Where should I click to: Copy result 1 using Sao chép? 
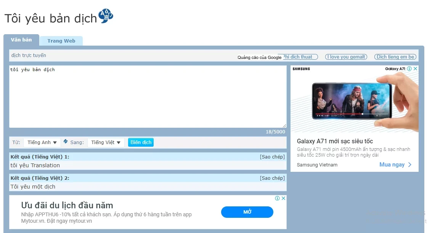coord(272,157)
